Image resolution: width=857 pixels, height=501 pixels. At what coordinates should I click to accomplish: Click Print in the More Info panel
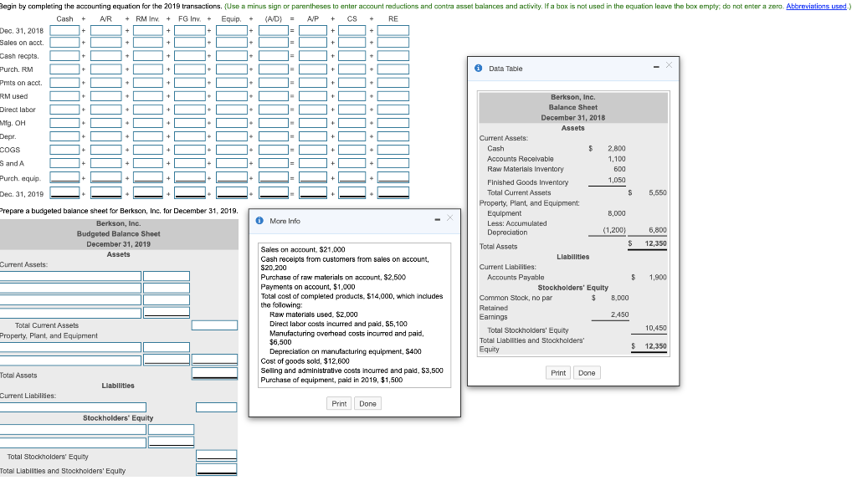coord(339,403)
